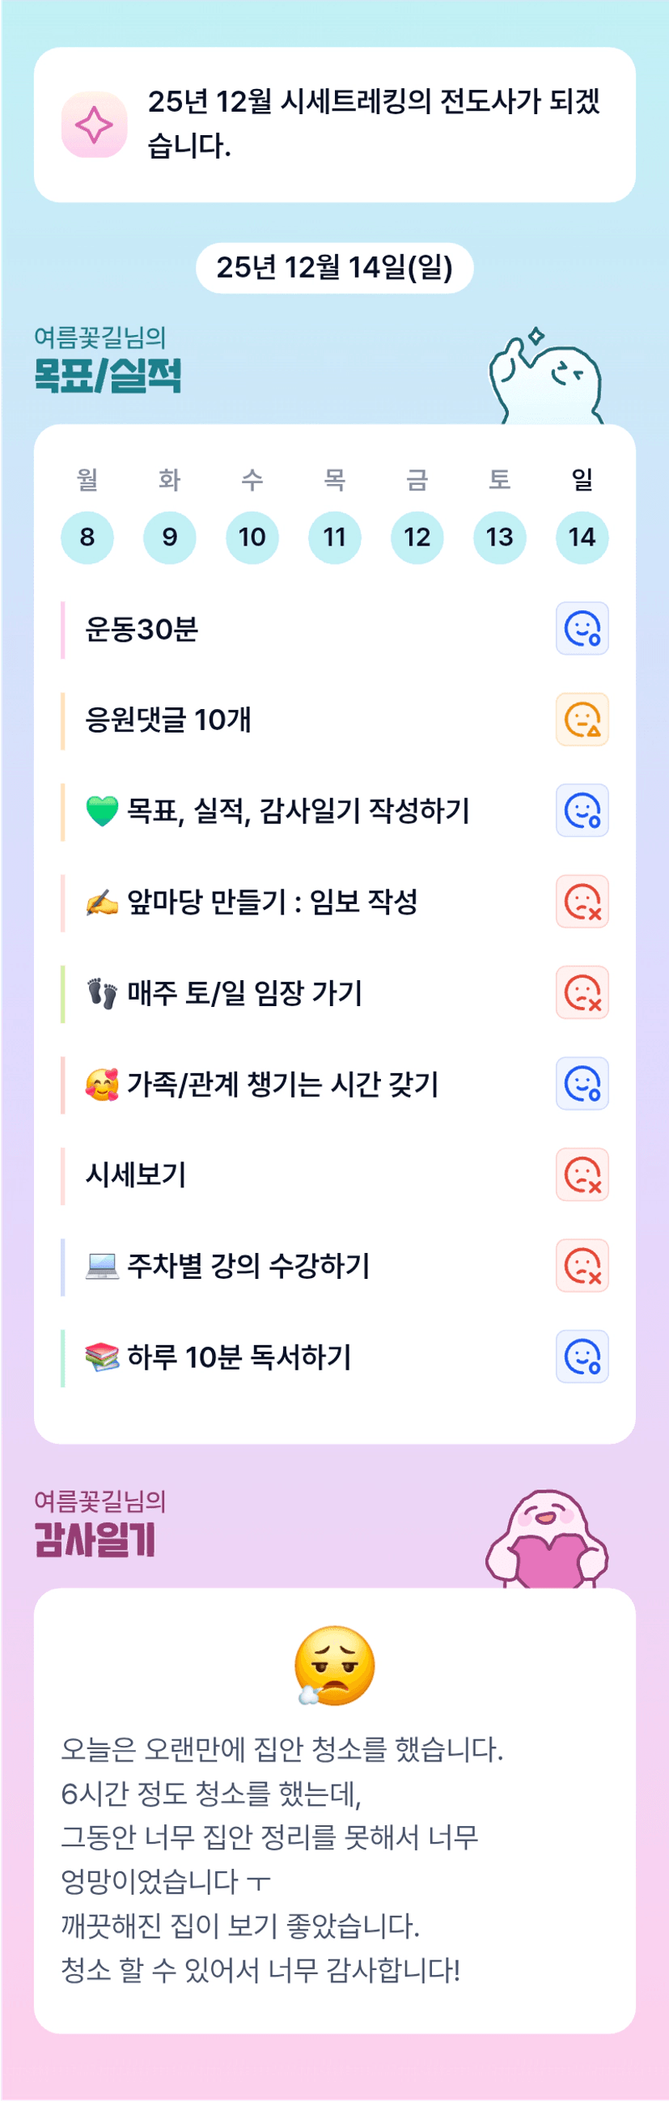Image resolution: width=669 pixels, height=2102 pixels.
Task: Open the 시세보기 goal item
Action: (x=136, y=1175)
